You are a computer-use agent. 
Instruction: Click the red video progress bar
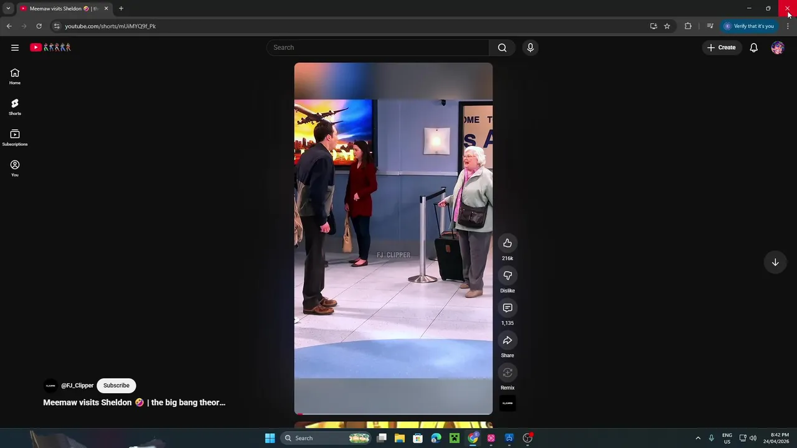pyautogui.click(x=393, y=413)
